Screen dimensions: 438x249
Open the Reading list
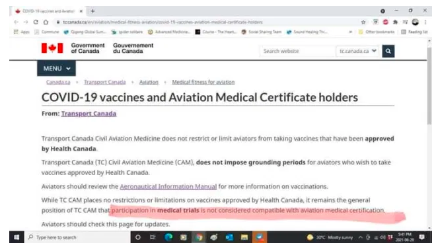[x=414, y=32]
